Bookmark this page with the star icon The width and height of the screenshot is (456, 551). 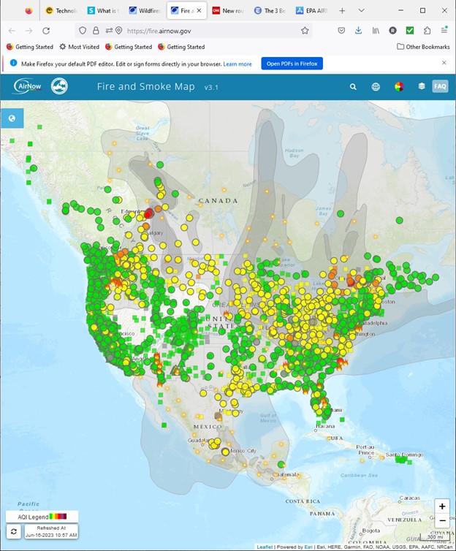(x=305, y=31)
